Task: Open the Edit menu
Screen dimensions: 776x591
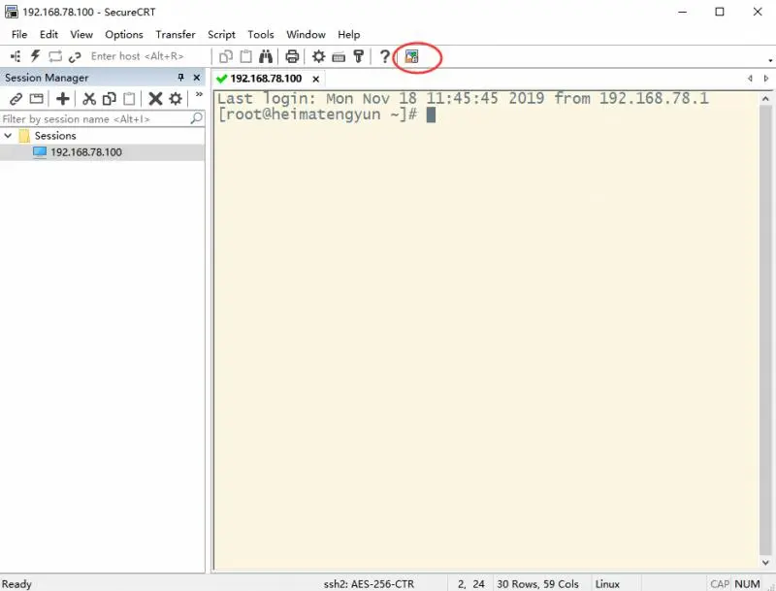Action: 48,34
